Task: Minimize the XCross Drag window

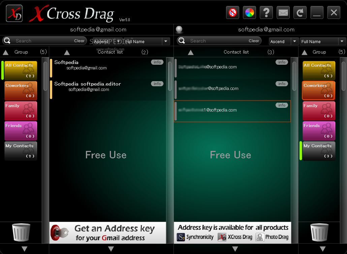Action: point(317,12)
